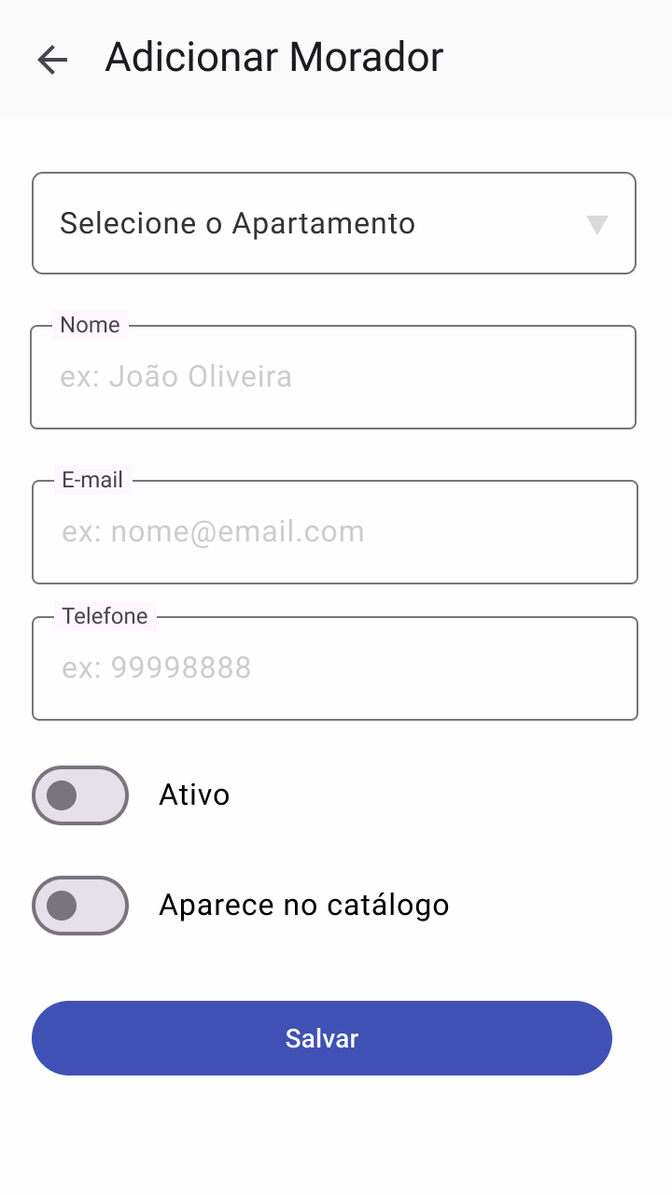Viewport: 672px width, 1195px height.
Task: Click the Adicionar Morador page title
Action: coord(274,58)
